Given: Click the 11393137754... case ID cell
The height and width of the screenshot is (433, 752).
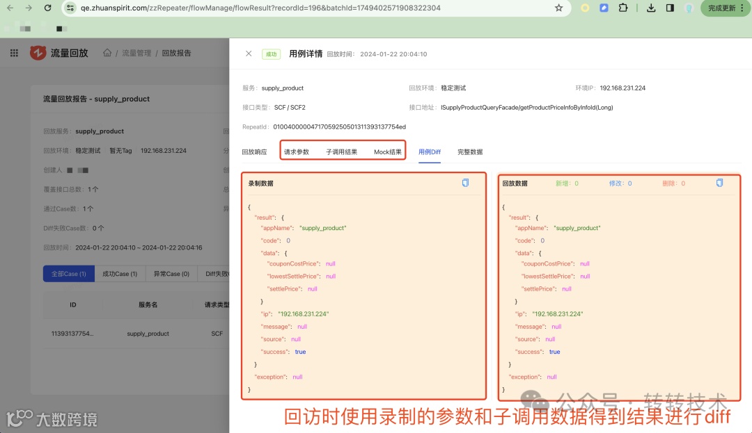Looking at the screenshot, I should coord(72,334).
